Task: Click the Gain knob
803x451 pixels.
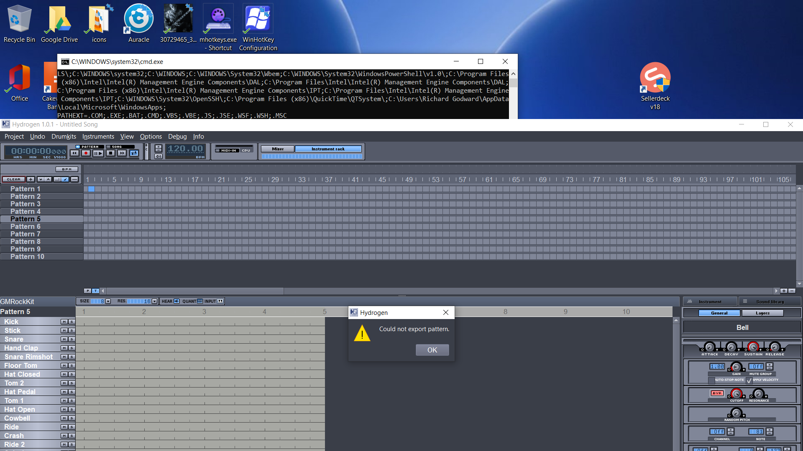Action: 737,367
